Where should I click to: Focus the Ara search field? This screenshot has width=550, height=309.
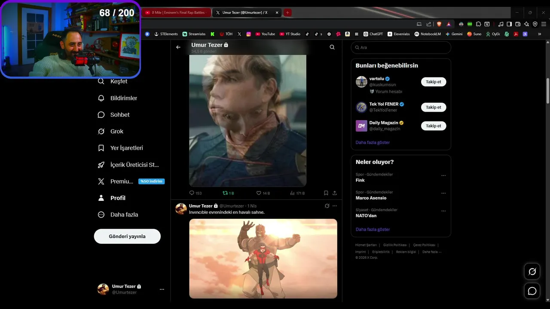(x=401, y=48)
